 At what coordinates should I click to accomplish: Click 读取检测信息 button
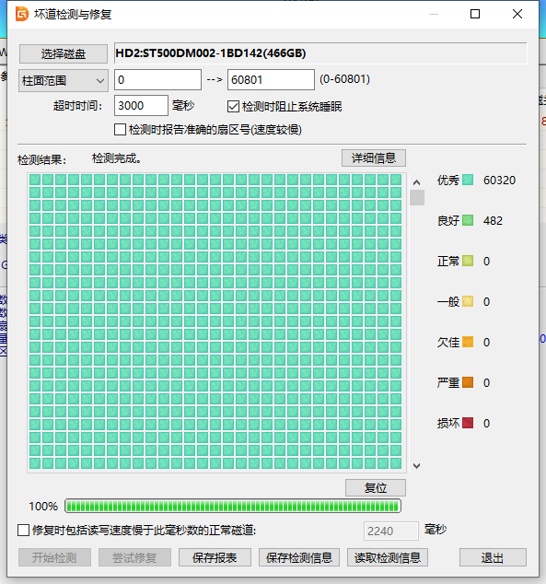pos(388,557)
